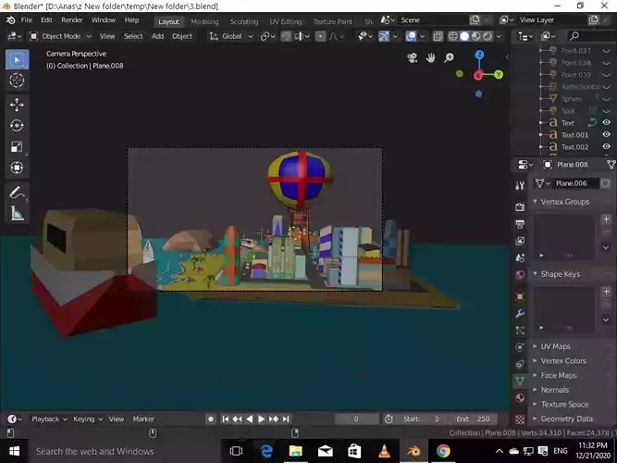This screenshot has width=617, height=463.
Task: Toggle X-ray view mode
Action: (438, 36)
